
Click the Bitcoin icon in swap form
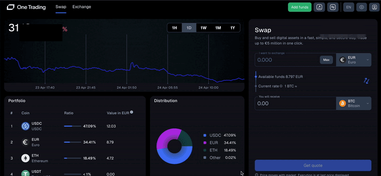[342, 103]
